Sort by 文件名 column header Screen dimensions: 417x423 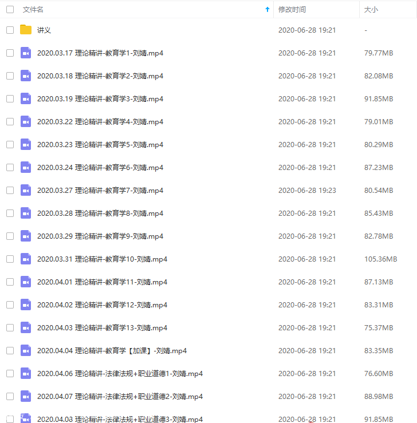click(33, 9)
